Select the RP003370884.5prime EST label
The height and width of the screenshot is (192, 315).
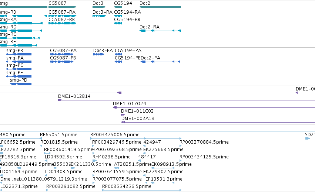pyautogui.click(x=204, y=142)
